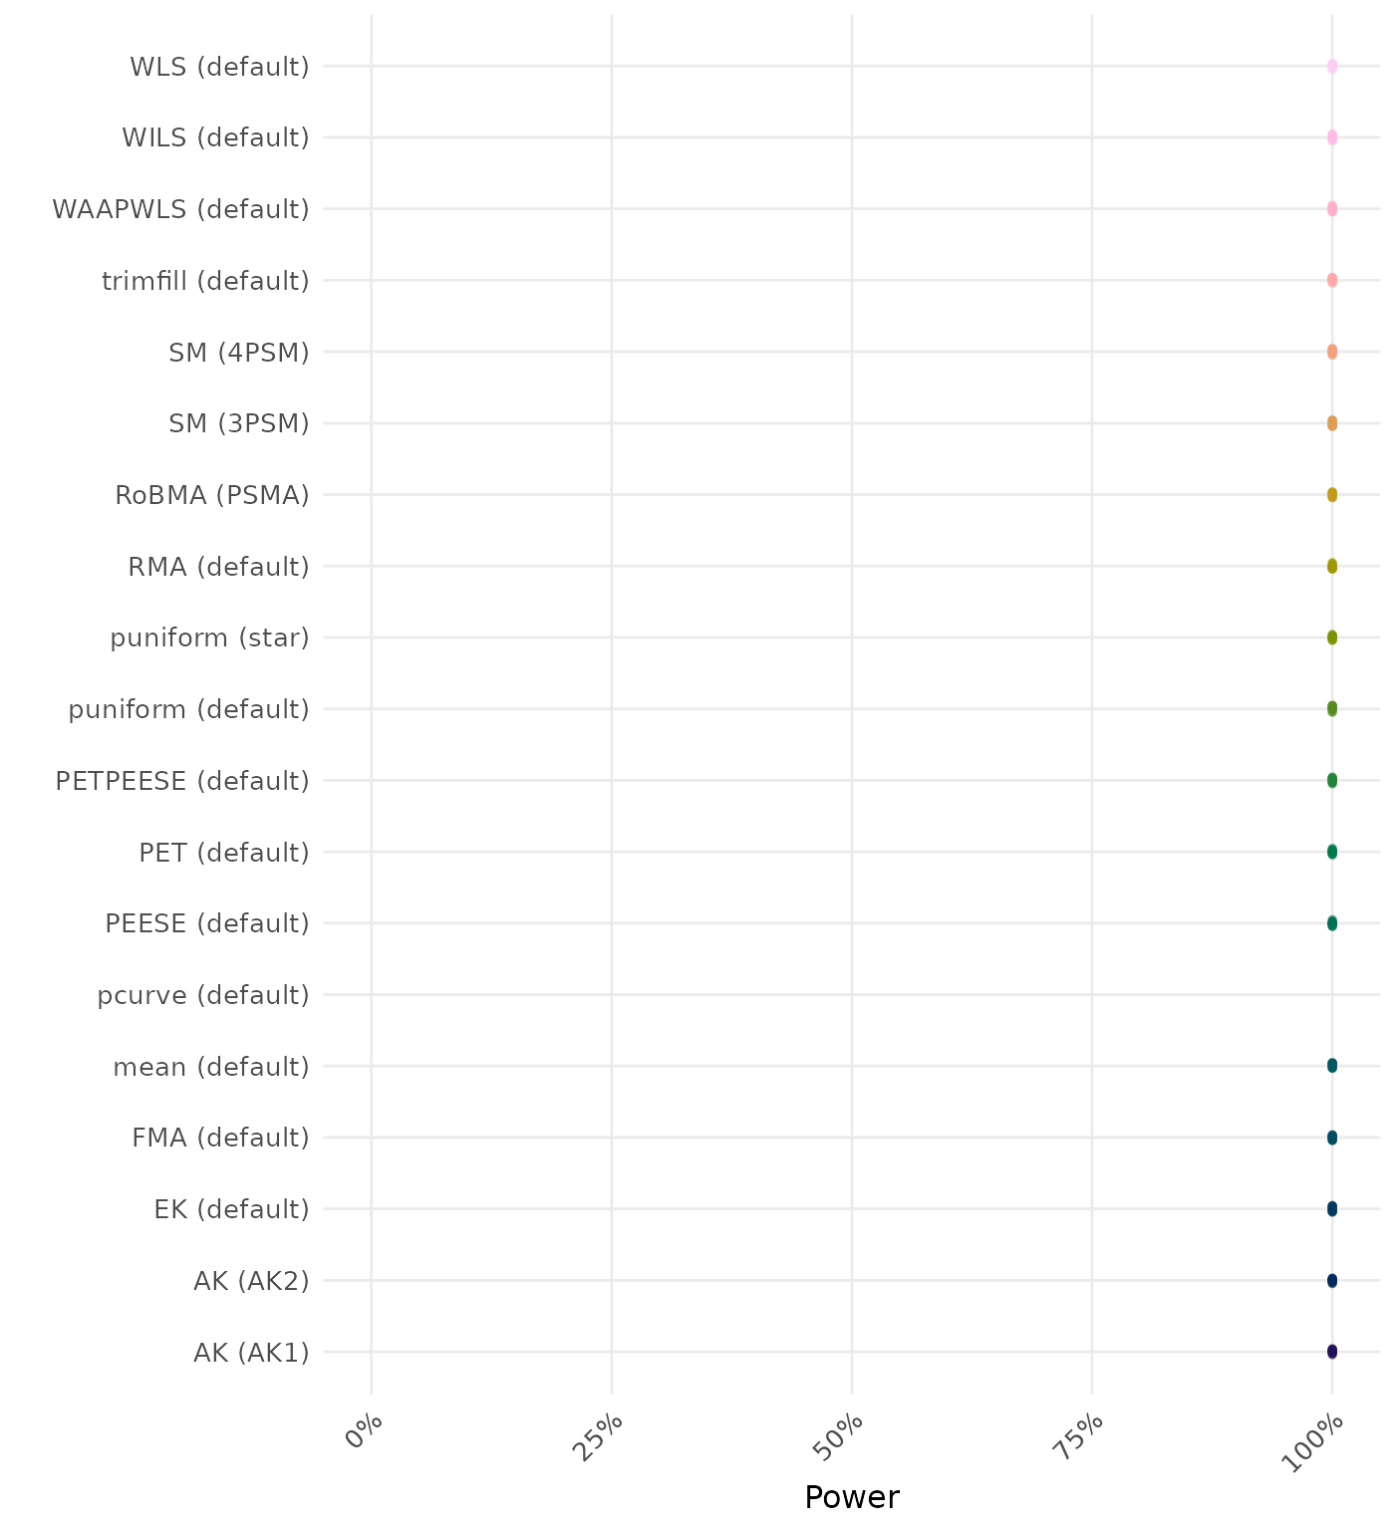This screenshot has width=1395, height=1530.
Task: Click the EK (default) power point
Action: pyautogui.click(x=1331, y=1209)
